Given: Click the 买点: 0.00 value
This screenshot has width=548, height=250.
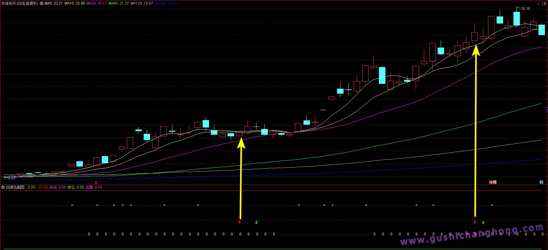Looking at the screenshot, I should pyautogui.click(x=58, y=187).
